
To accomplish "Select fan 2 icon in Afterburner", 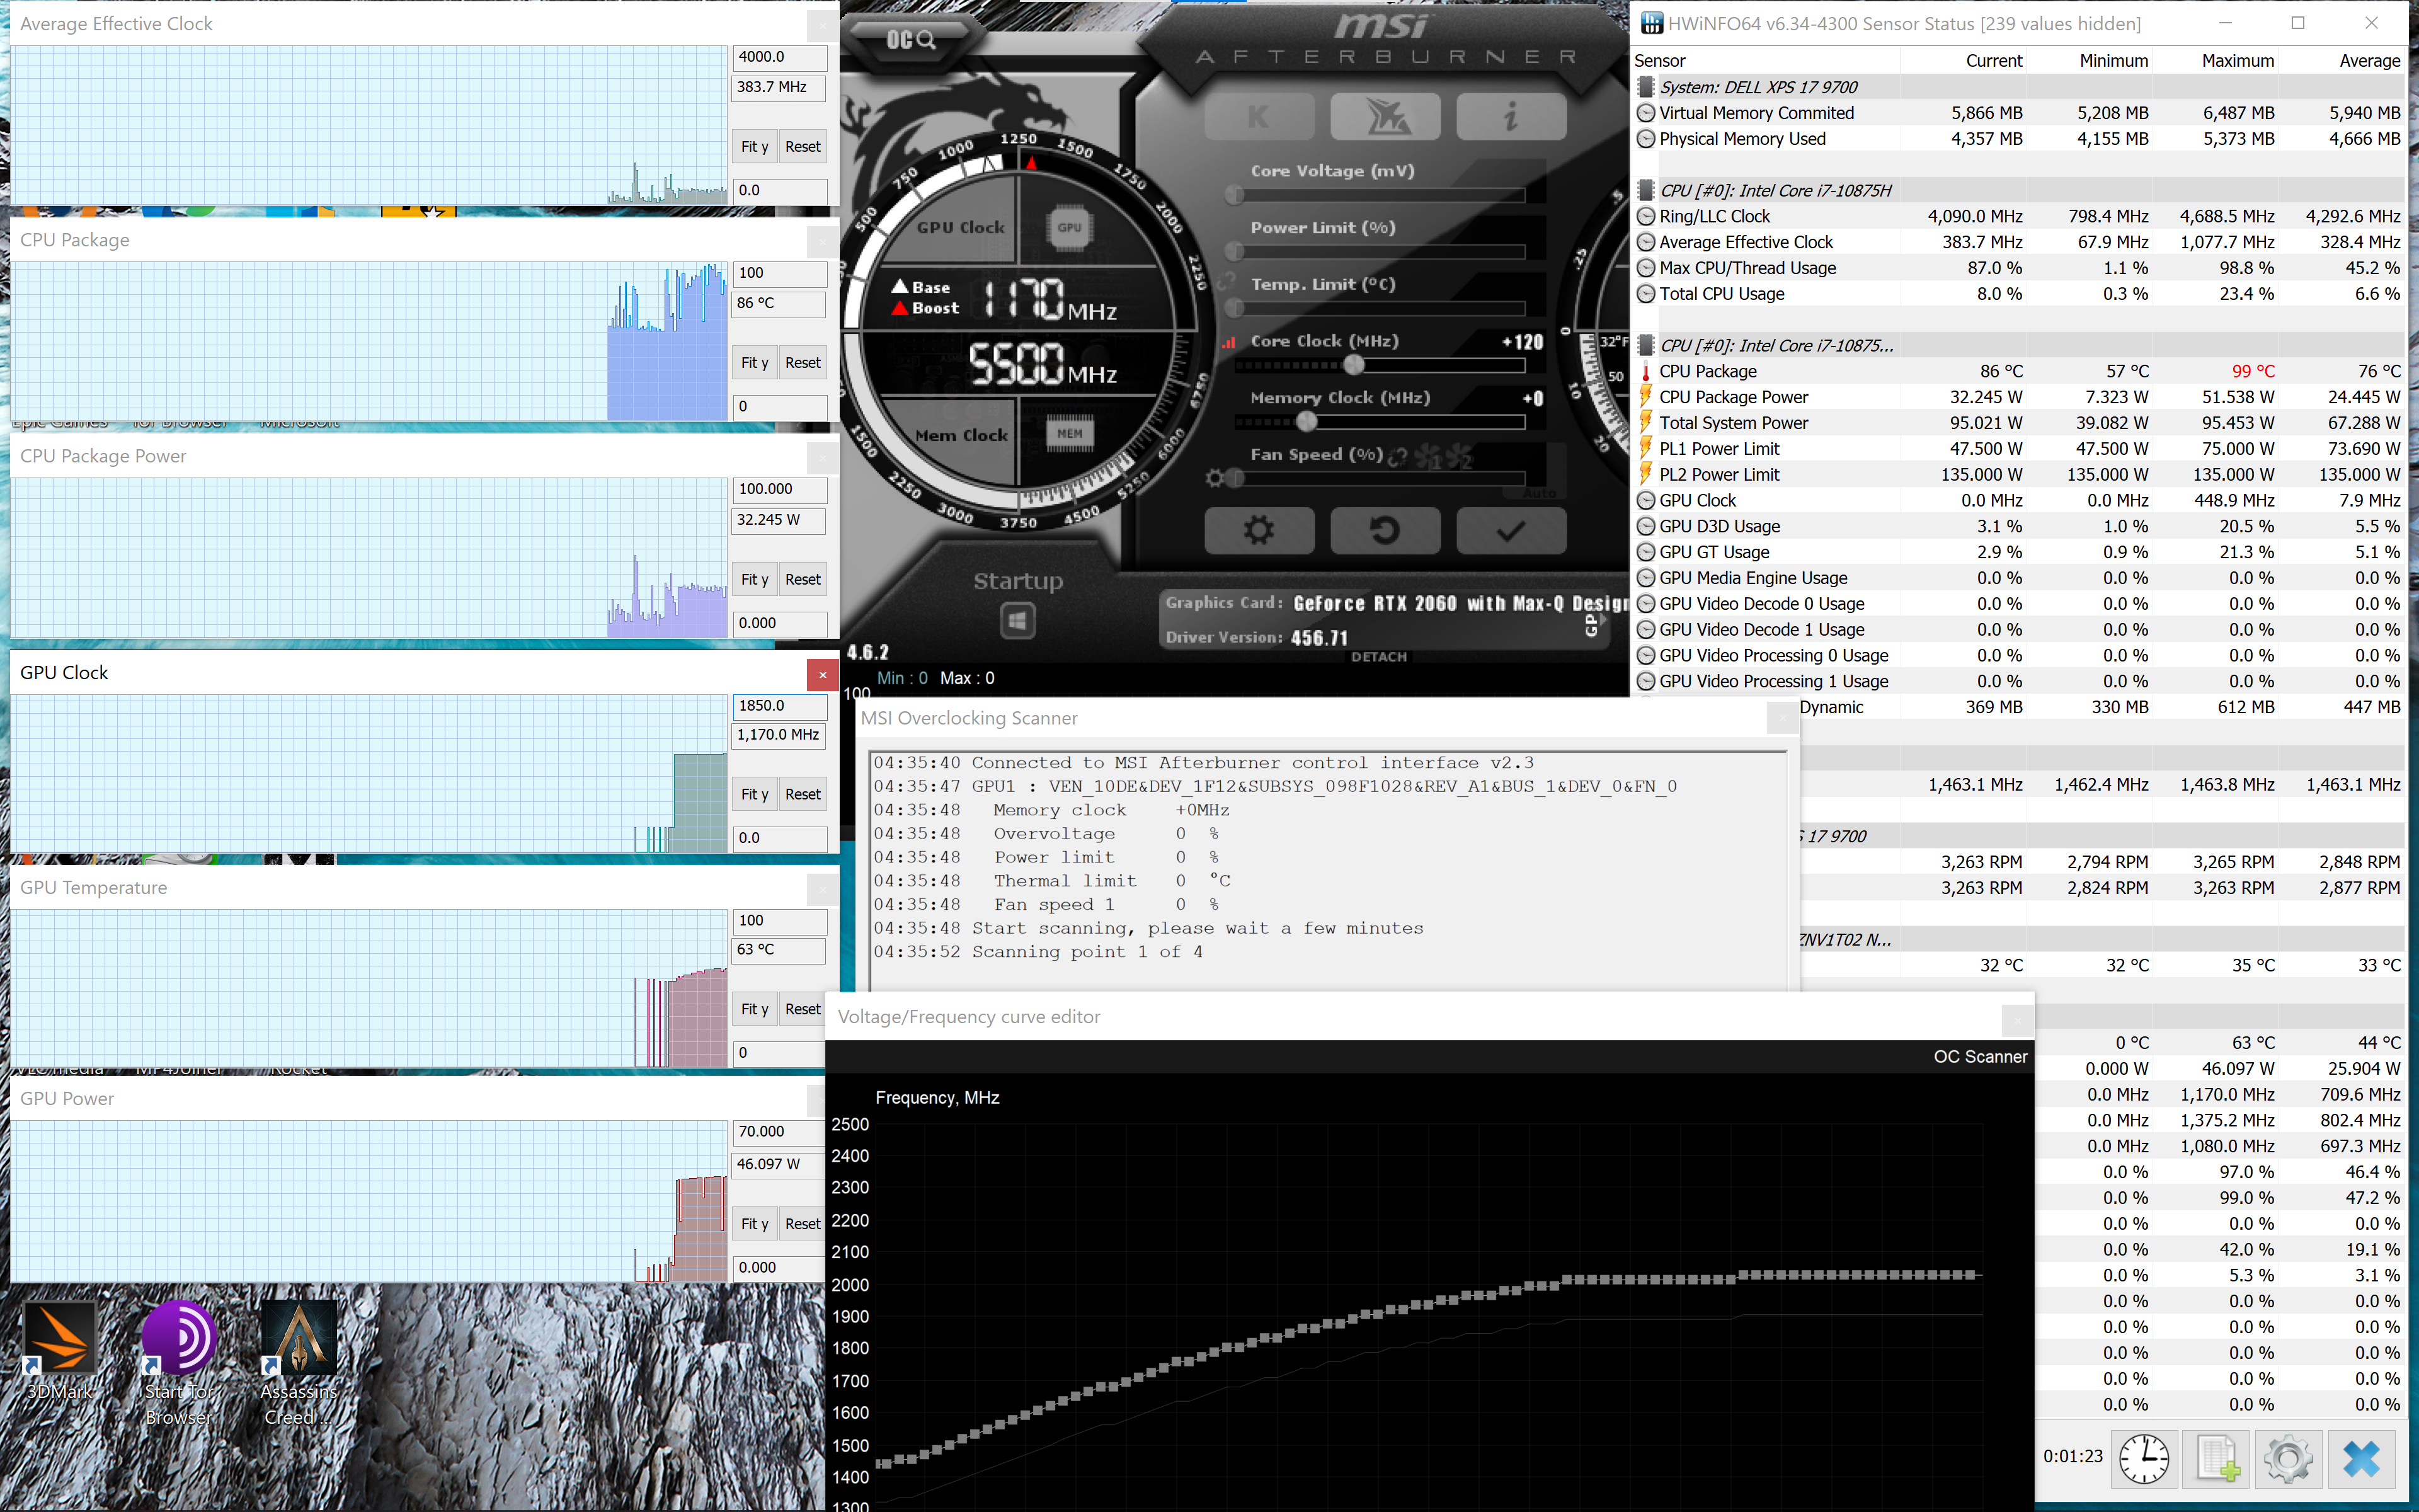I will (1460, 458).
